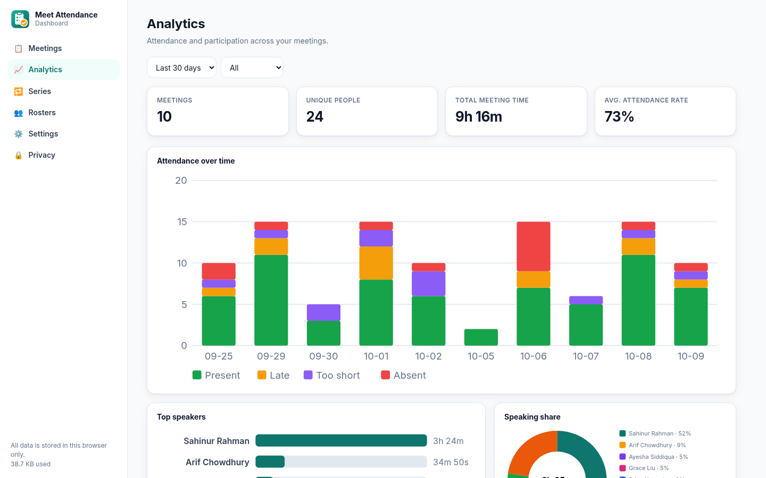Screen dimensions: 766x478
Task: Open Meetings via its clipboard icon
Action: pyautogui.click(x=19, y=48)
